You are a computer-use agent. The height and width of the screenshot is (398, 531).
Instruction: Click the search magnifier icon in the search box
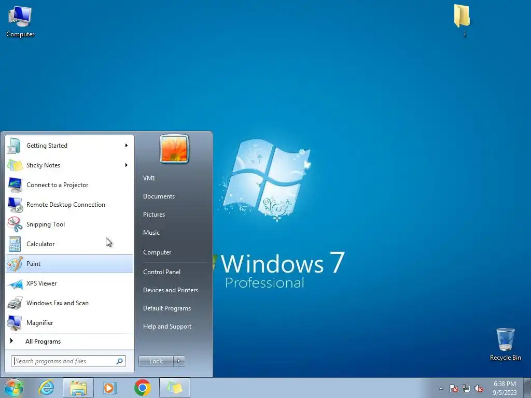click(120, 361)
